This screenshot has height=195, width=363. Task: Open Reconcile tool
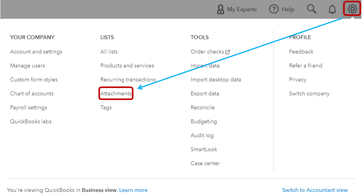pyautogui.click(x=203, y=107)
